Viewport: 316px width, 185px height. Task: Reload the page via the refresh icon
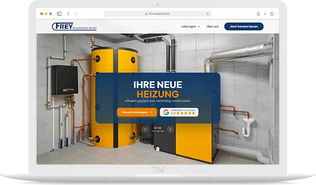[x=208, y=14]
